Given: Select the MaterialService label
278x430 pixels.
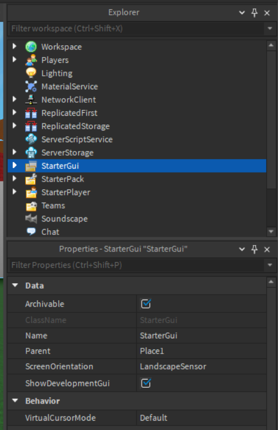Looking at the screenshot, I should click(70, 86).
